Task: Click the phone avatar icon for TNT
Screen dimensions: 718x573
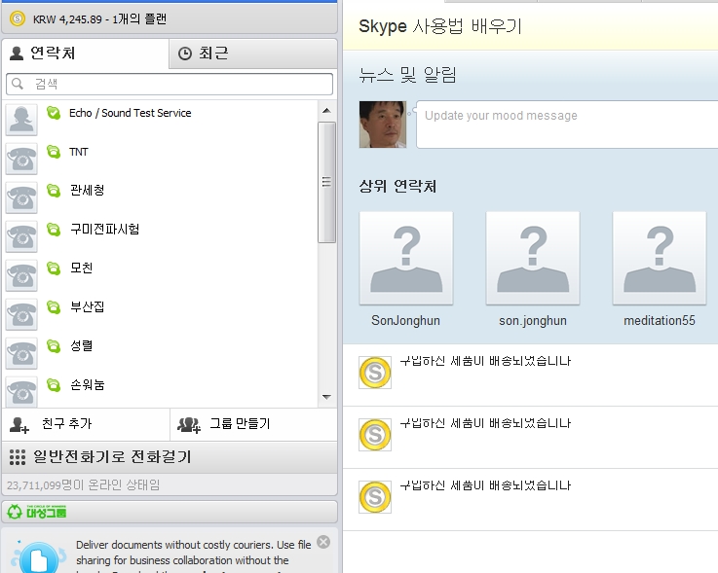Action: click(x=21, y=157)
